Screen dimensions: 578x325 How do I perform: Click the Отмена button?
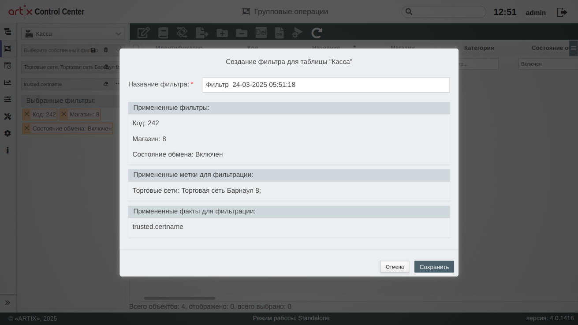point(394,267)
